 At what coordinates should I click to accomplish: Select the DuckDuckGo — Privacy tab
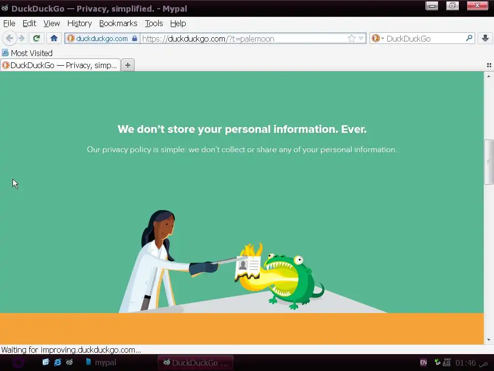point(60,65)
